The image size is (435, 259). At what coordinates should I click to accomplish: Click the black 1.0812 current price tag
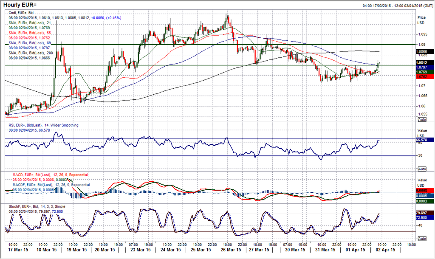pos(425,63)
